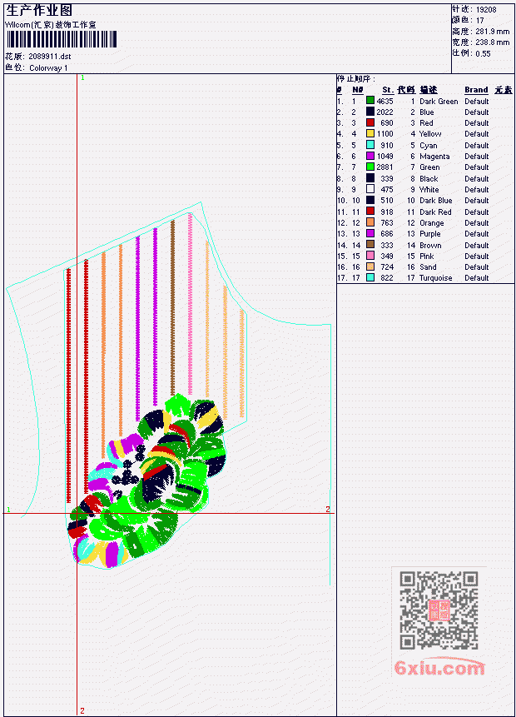Click the 'Dark Green' description text
The image size is (516, 717).
439,101
